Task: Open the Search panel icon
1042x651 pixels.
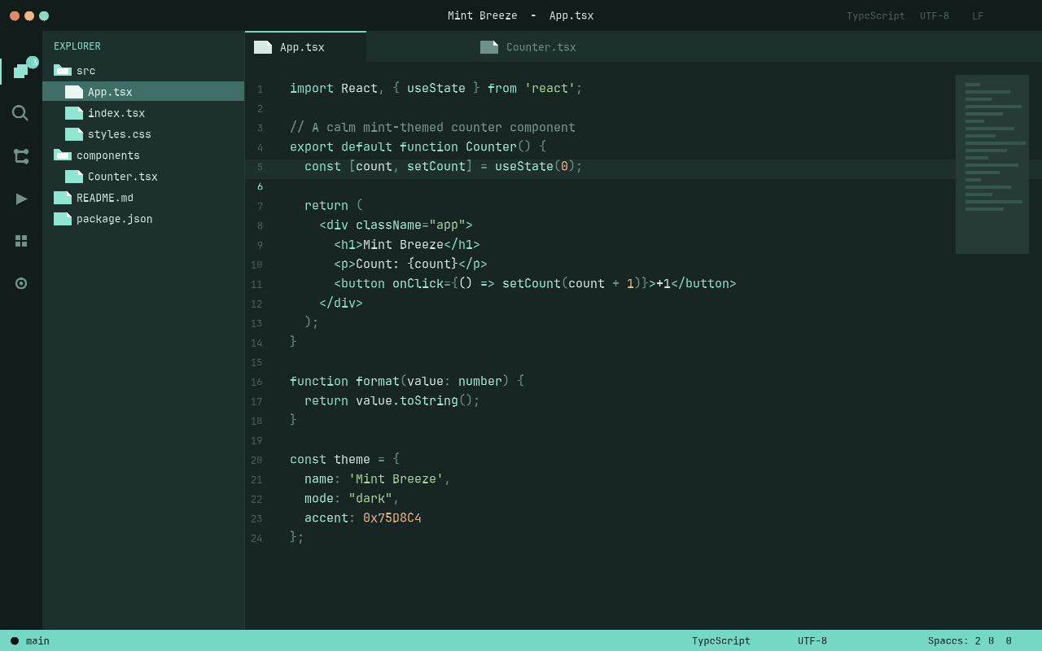Action: click(x=21, y=114)
